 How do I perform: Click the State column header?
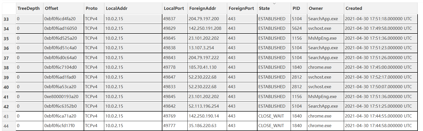[264, 8]
